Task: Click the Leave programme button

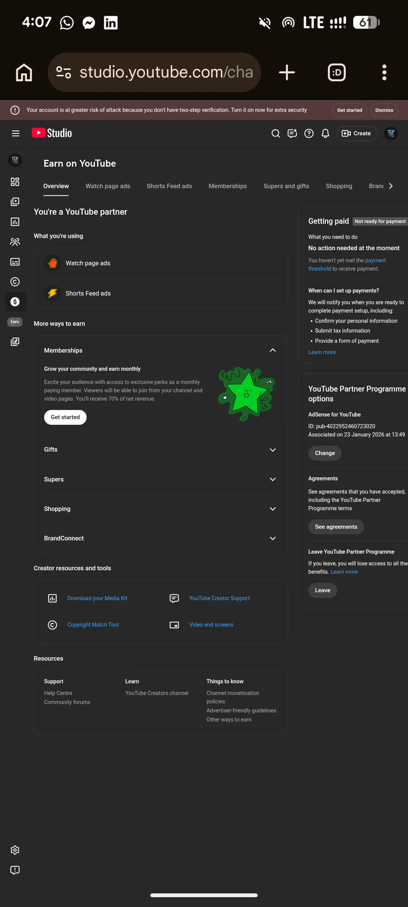Action: [323, 590]
